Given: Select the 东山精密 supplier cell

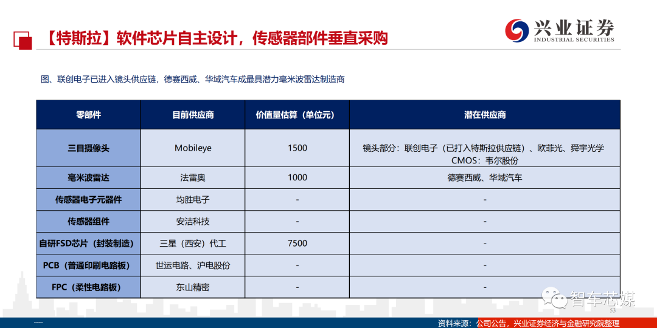Looking at the screenshot, I should (193, 287).
